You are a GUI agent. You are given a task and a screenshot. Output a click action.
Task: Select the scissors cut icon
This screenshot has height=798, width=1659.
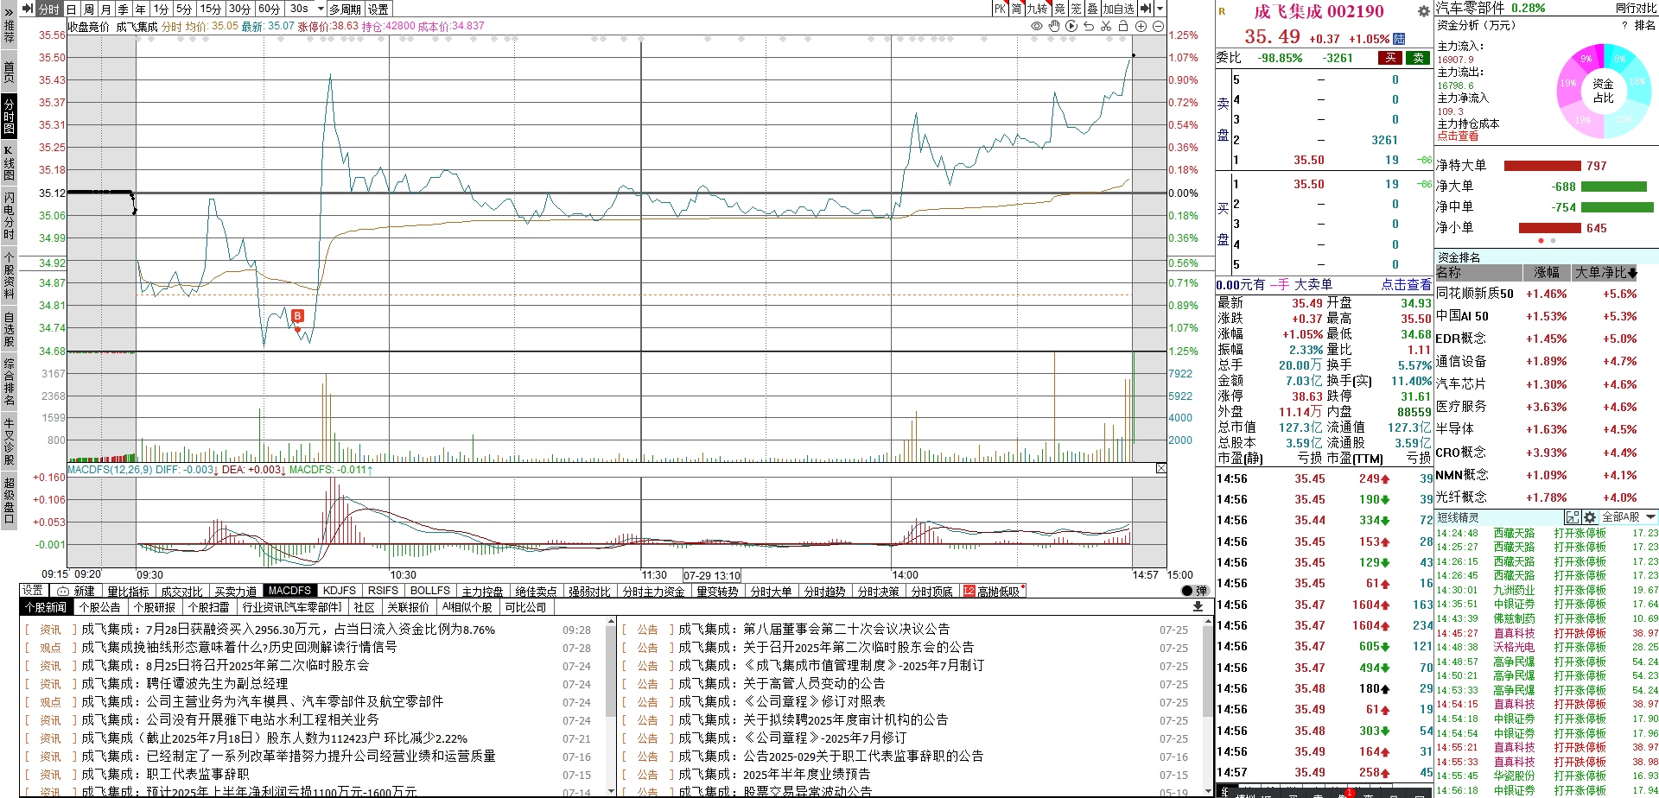[x=1106, y=27]
